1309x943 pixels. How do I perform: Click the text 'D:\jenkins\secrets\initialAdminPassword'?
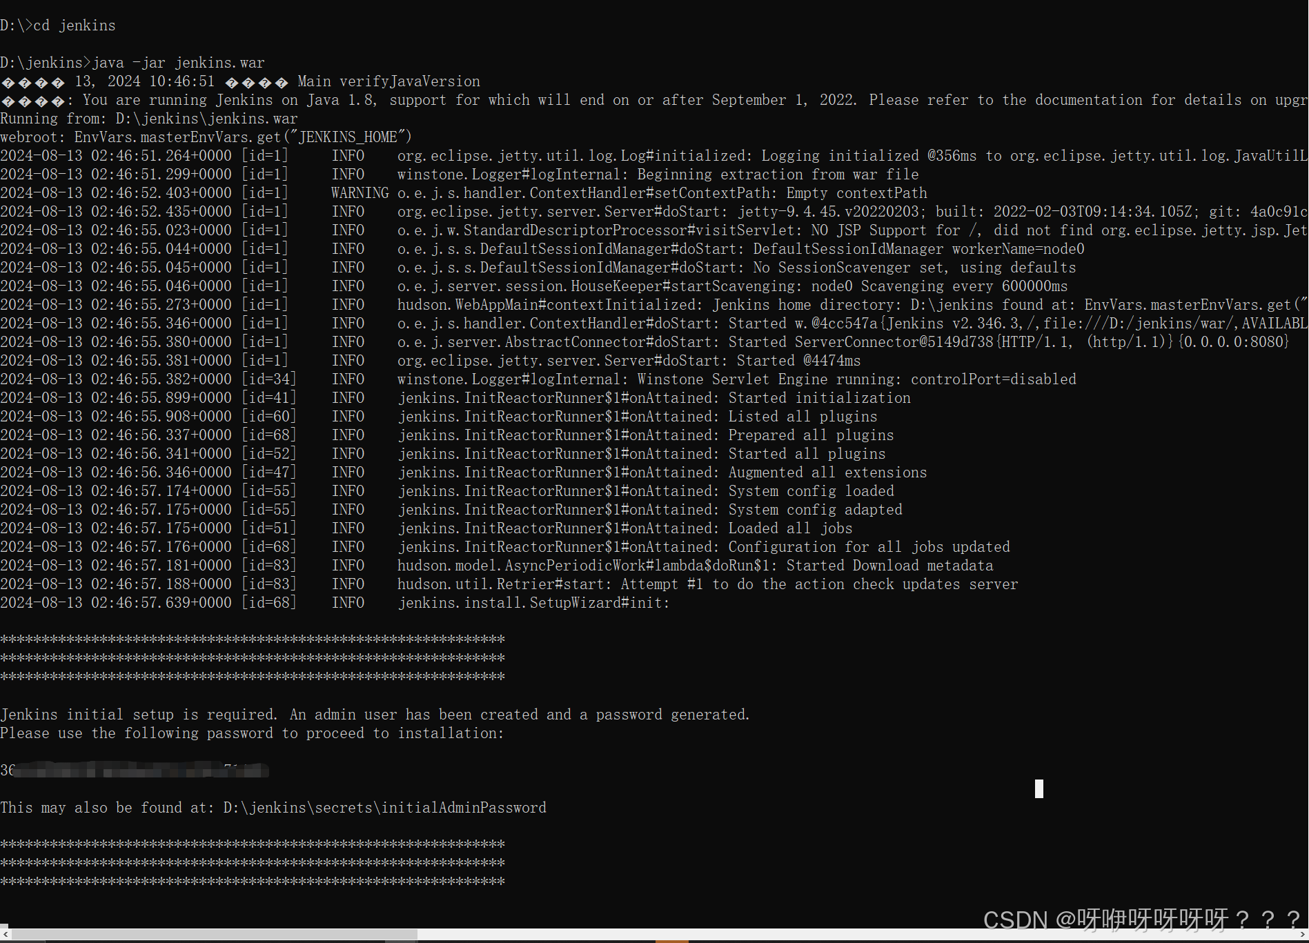pos(384,807)
